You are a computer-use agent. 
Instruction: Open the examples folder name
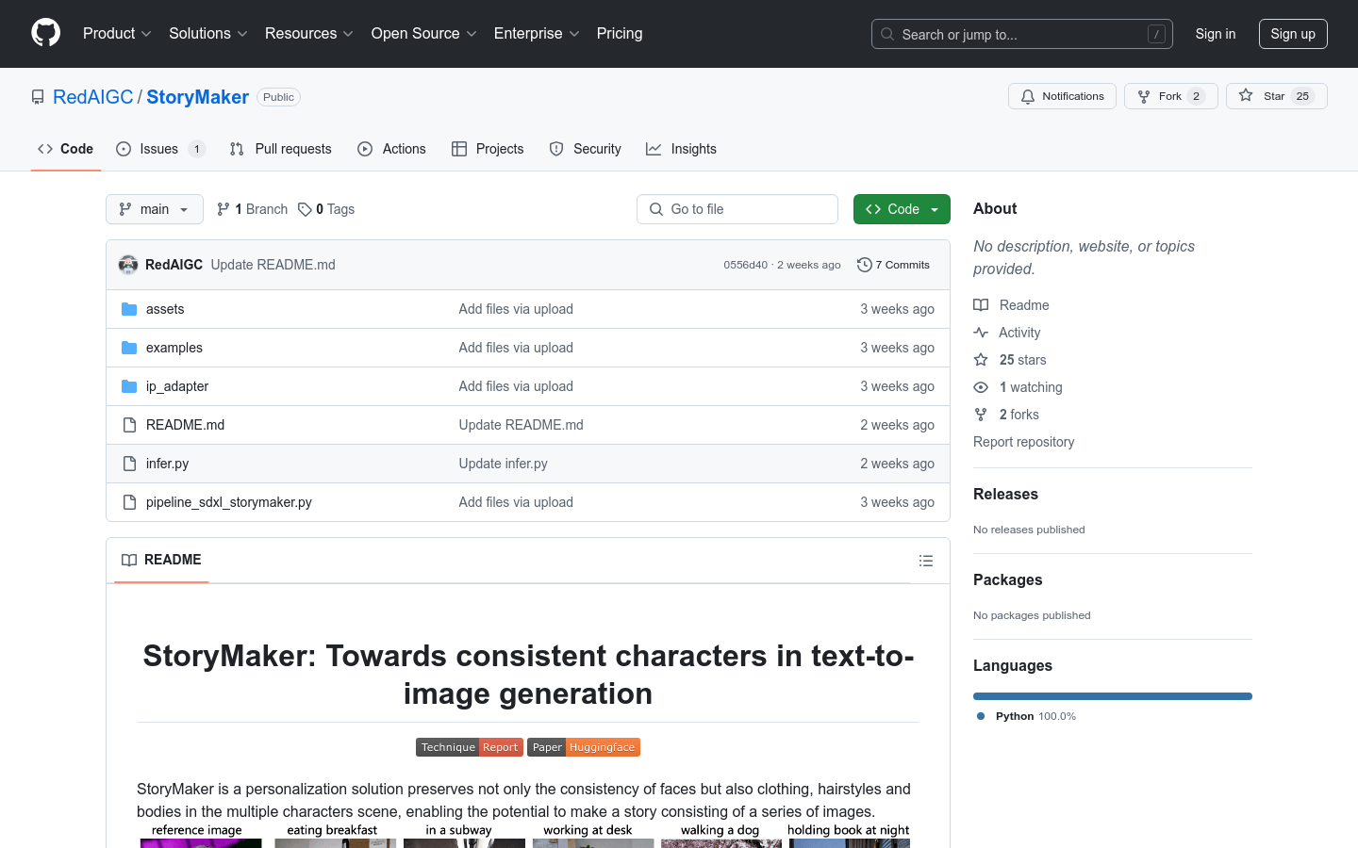click(x=174, y=348)
